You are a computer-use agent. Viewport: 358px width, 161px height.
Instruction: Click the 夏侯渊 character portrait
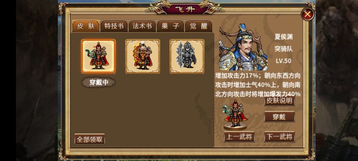(x=243, y=47)
